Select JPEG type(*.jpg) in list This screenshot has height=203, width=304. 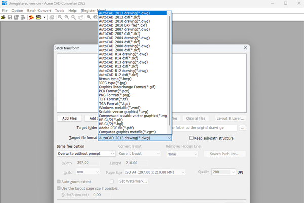(133, 83)
